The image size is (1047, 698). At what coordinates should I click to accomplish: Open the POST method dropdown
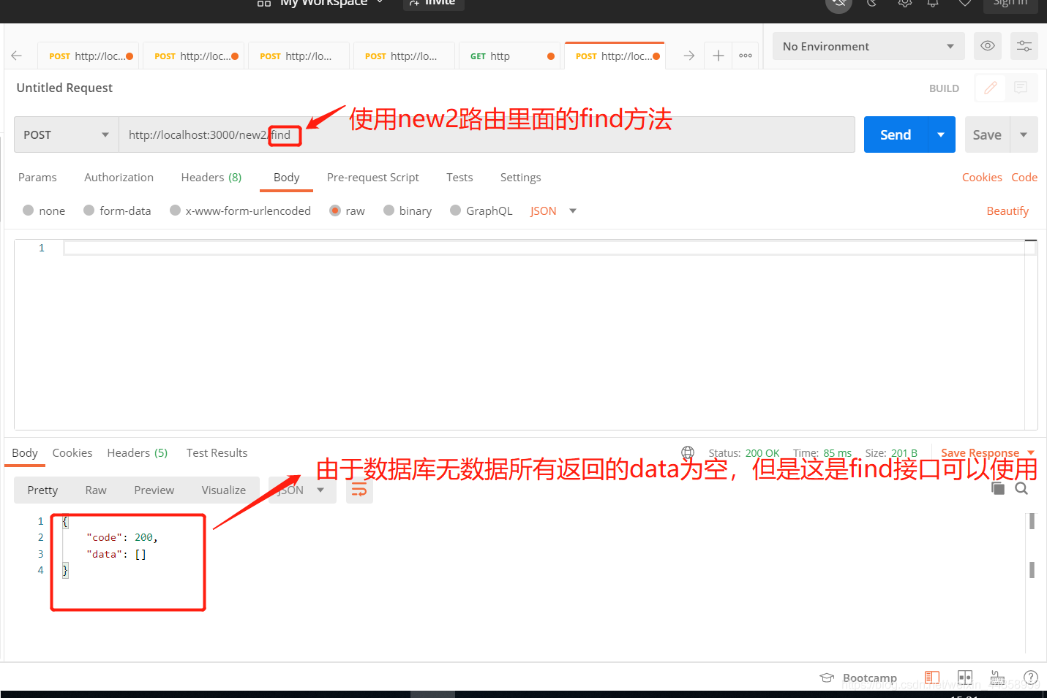[x=65, y=134]
